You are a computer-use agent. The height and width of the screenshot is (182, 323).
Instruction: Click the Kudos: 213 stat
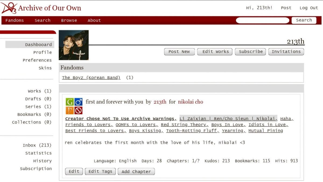coord(217,161)
